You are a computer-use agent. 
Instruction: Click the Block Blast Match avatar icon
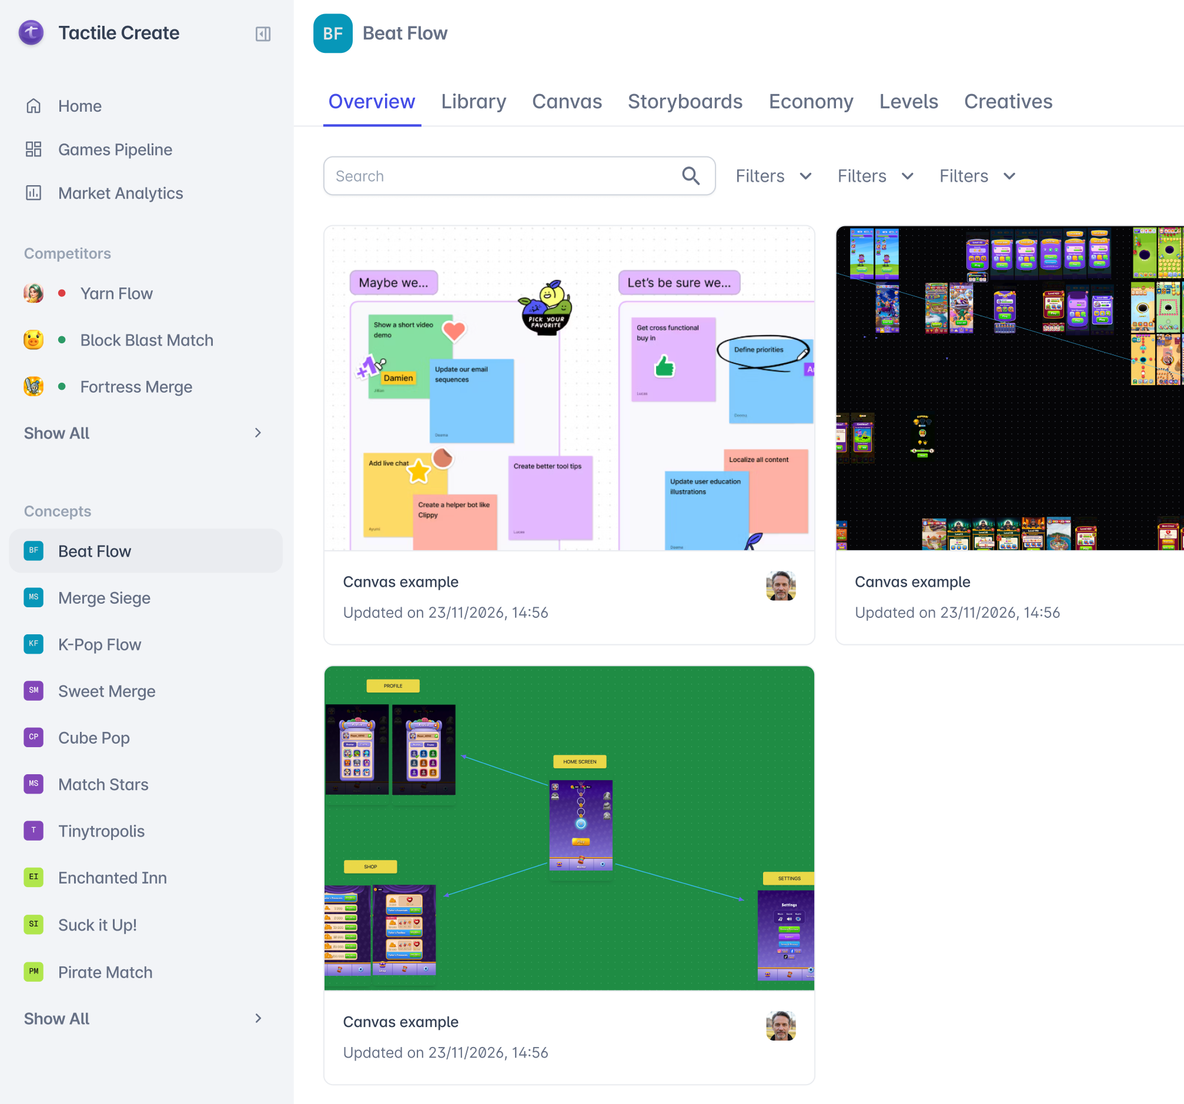[34, 340]
